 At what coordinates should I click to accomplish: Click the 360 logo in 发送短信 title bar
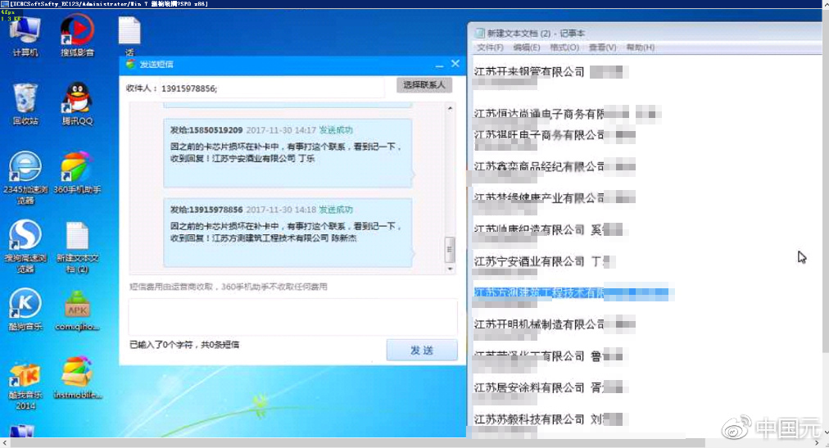130,64
